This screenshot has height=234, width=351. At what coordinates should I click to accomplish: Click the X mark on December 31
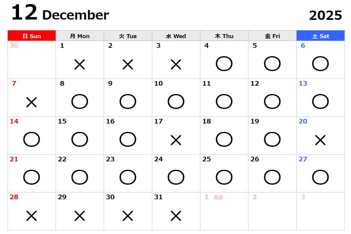[176, 216]
